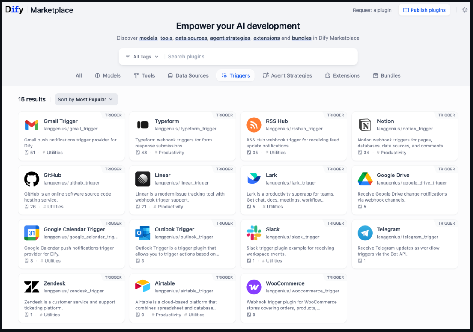Click the RSS Hub orange icon

click(x=254, y=125)
